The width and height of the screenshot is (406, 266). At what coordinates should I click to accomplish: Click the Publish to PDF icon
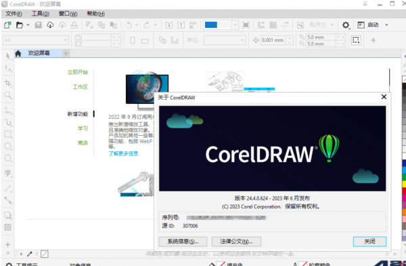pyautogui.click(x=193, y=25)
